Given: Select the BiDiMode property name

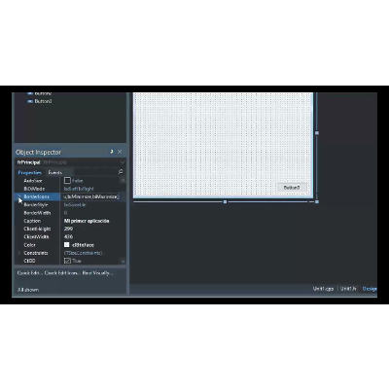Looking at the screenshot, I should pos(34,189).
